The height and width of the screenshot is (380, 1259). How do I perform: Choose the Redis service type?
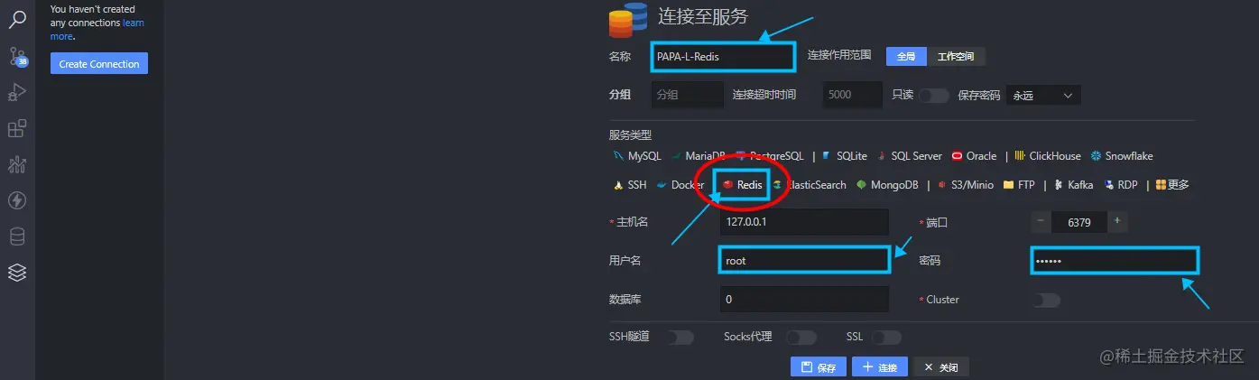coord(743,185)
